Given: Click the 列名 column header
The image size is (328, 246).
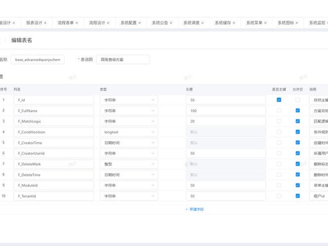Looking at the screenshot, I should click(17, 89).
